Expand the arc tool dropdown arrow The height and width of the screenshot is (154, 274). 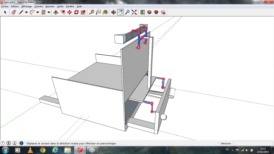point(37,12)
